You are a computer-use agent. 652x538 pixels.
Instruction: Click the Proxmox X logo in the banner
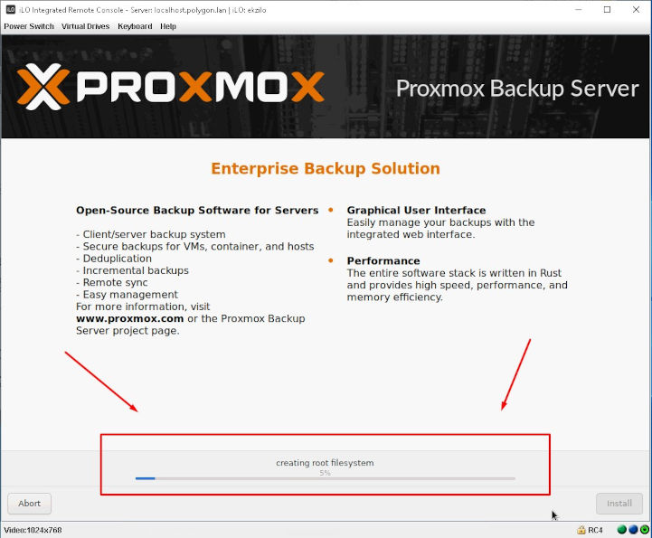point(43,87)
